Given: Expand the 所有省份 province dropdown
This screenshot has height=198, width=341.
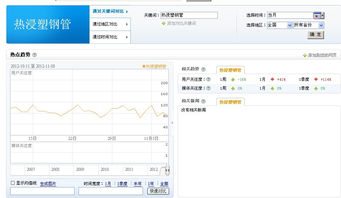Looking at the screenshot, I should (321, 25).
